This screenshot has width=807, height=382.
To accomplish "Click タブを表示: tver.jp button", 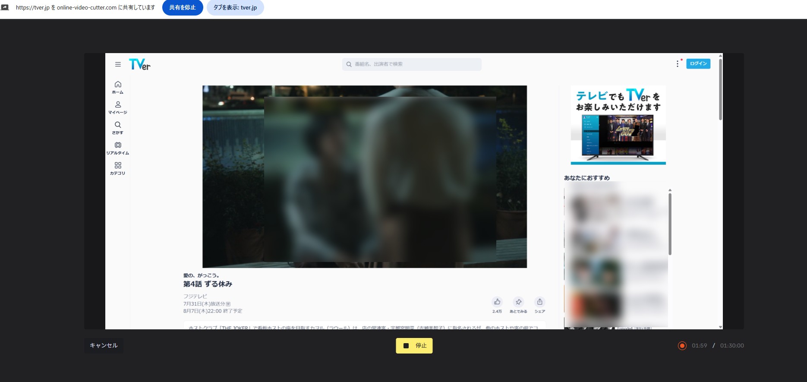I will 235,8.
